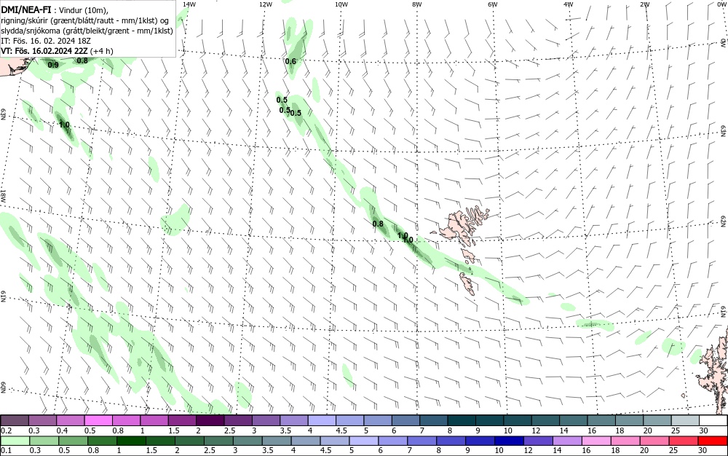Screen dimensions: 728x456
Task: Click the '0.4' label in the snow scale
Action: [x=62, y=431]
